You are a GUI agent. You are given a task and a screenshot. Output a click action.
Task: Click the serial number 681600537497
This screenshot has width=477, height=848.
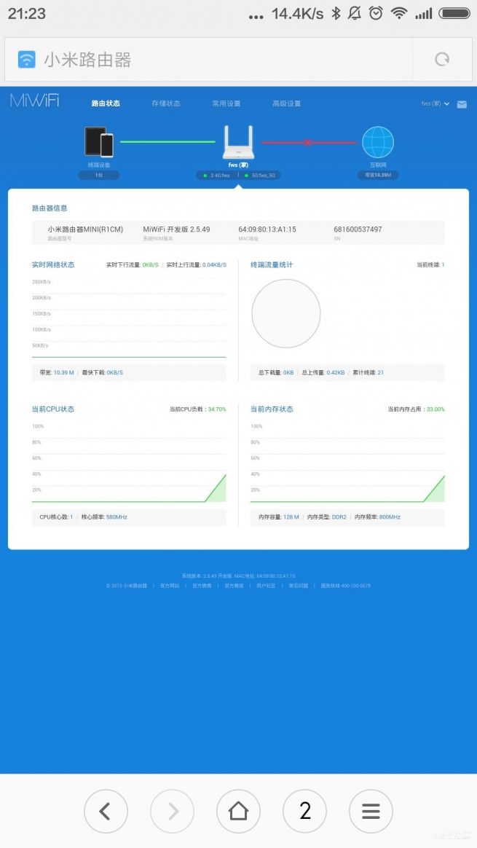[358, 229]
